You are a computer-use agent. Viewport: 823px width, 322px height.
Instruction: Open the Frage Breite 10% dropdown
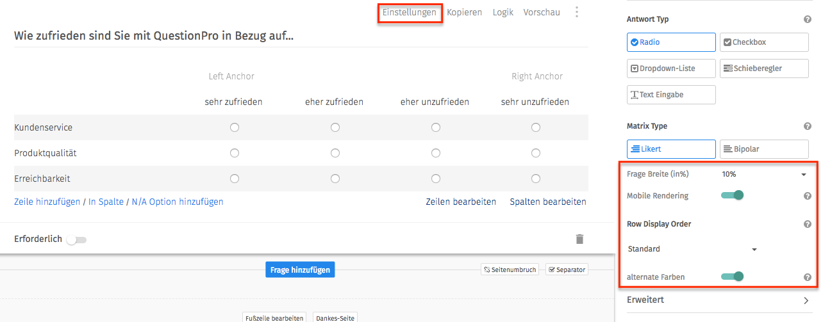click(763, 174)
